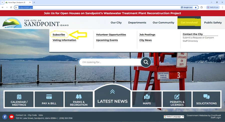Click the Verify it's you profile button

tap(213, 7)
